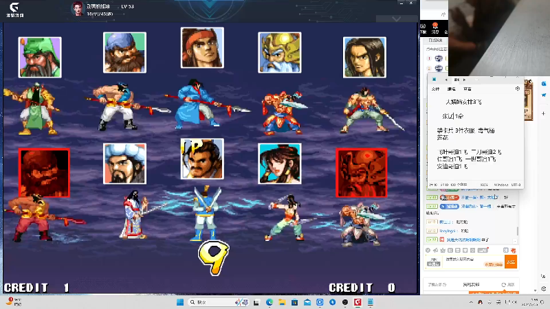This screenshot has height=309, width=550.
Task: Click the game platform logo top-left
Action: [14, 10]
